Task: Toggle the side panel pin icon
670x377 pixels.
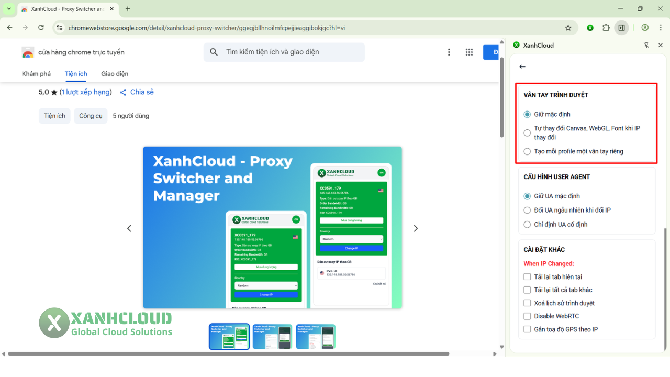Action: (646, 45)
